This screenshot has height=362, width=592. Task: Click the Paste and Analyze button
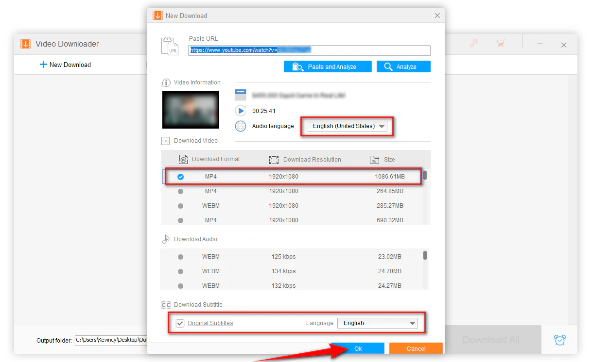point(327,66)
